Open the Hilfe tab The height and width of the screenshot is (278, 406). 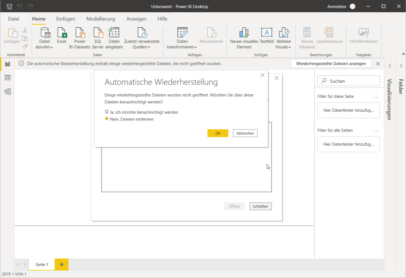(x=162, y=19)
